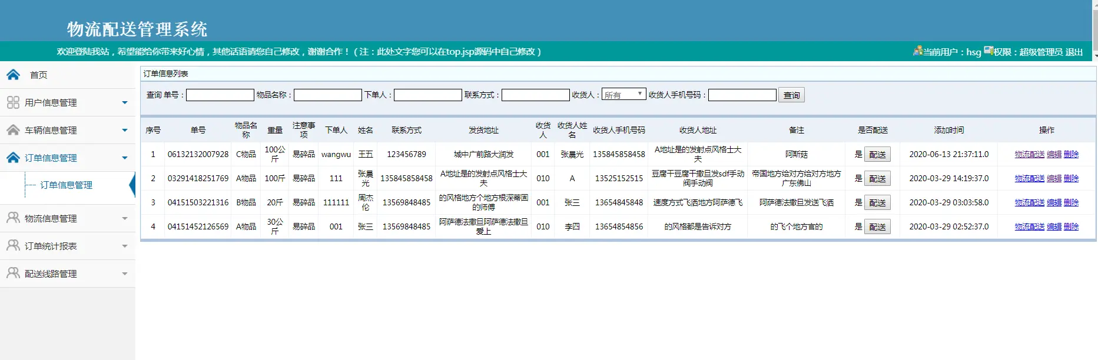Open 物流信息管理 menu
The height and width of the screenshot is (360, 1098).
[x=68, y=218]
